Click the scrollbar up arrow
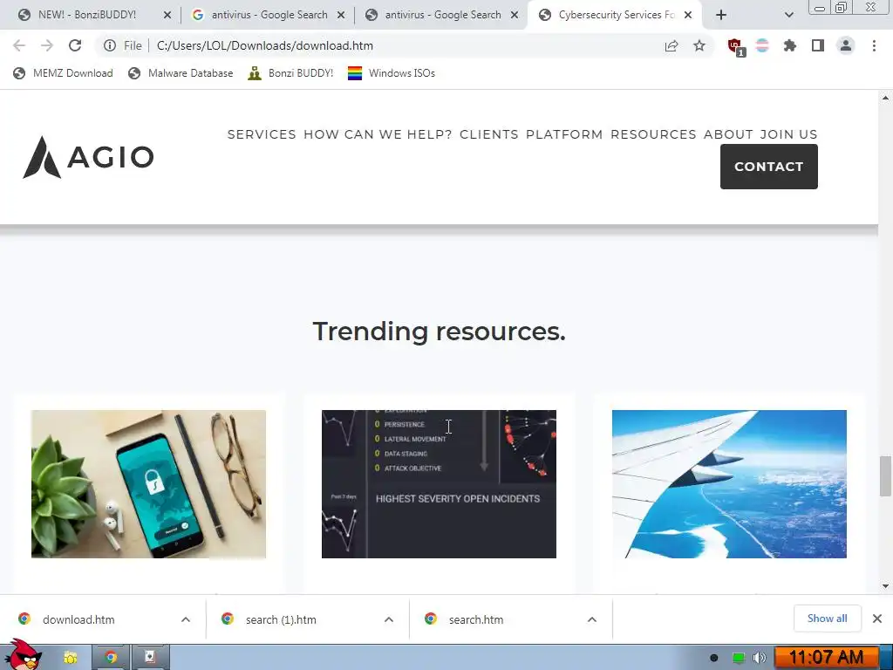 point(886,98)
